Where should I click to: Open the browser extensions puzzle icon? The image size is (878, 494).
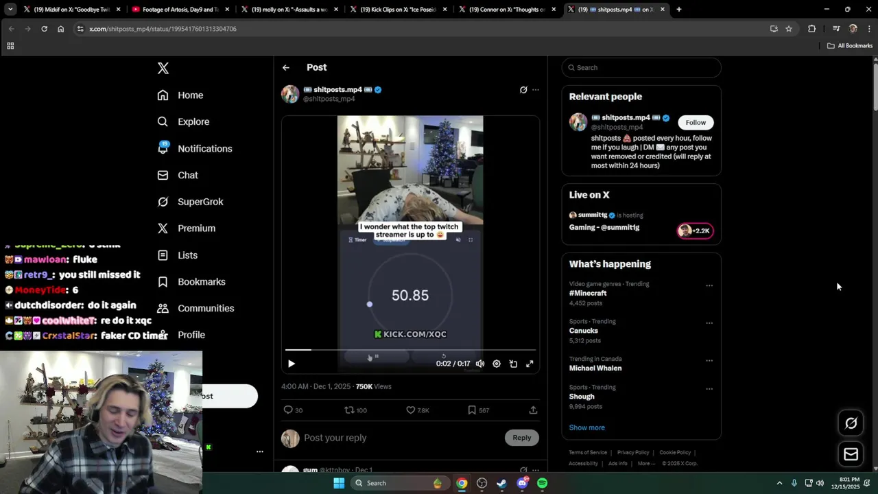click(x=812, y=29)
